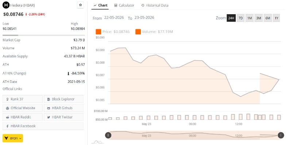Click the Official Website globe icon
The image size is (301, 145).
pos(8,108)
